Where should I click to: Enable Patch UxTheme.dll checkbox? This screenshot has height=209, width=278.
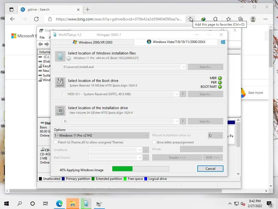(x=55, y=142)
